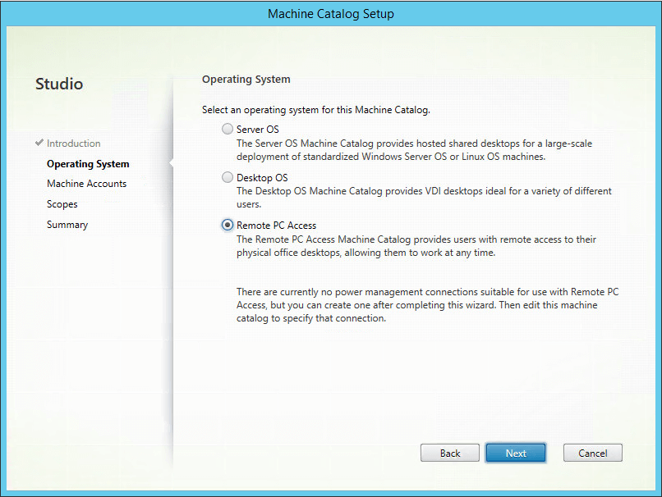Select the Server OS radio button

tap(228, 129)
